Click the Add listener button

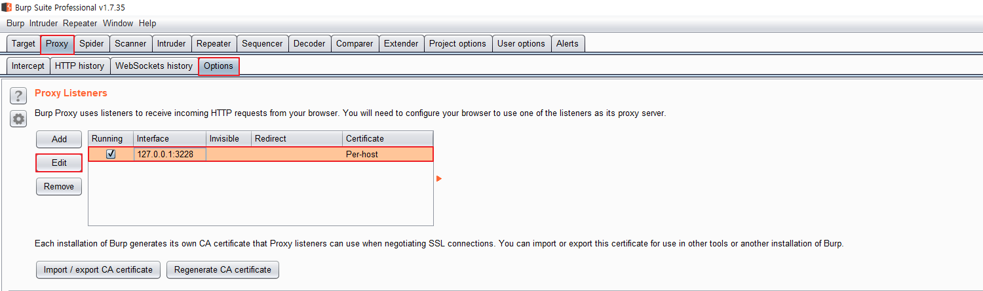tap(59, 139)
